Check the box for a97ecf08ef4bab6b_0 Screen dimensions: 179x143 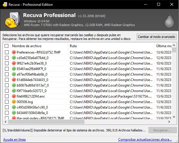[7, 74]
